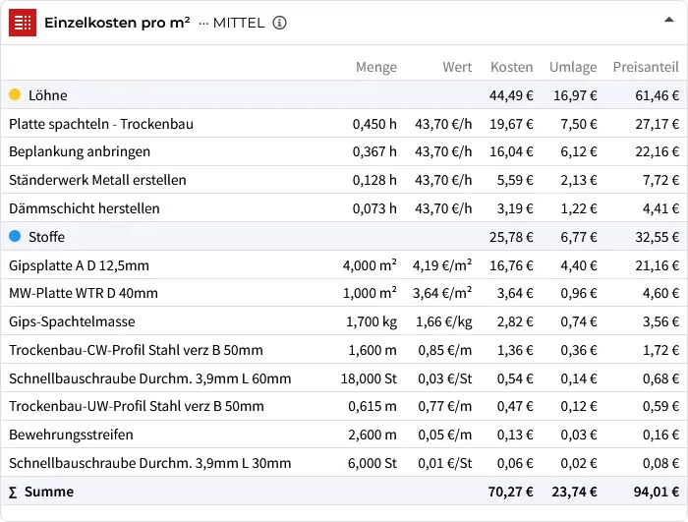
Task: Collapse the Löhne group row
Action: [x=48, y=95]
